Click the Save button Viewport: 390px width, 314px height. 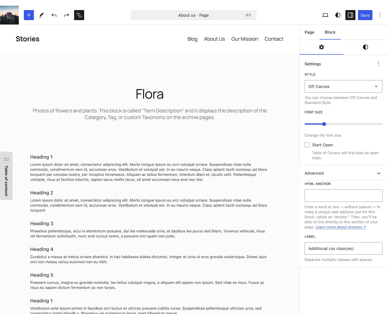tap(365, 15)
